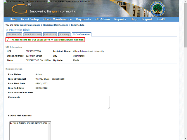Click the icon beside Maintain Risk heading
The image size is (187, 140).
point(7,30)
